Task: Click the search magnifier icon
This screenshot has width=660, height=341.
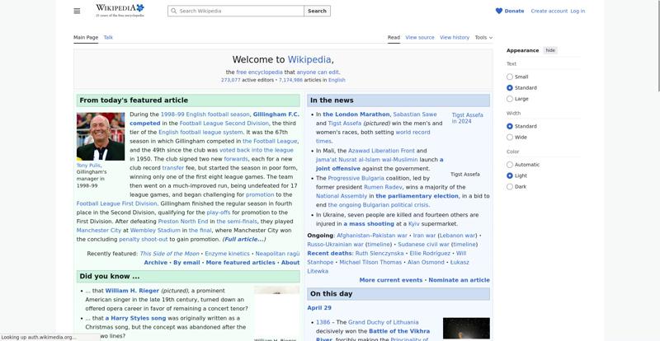Action: tap(173, 12)
